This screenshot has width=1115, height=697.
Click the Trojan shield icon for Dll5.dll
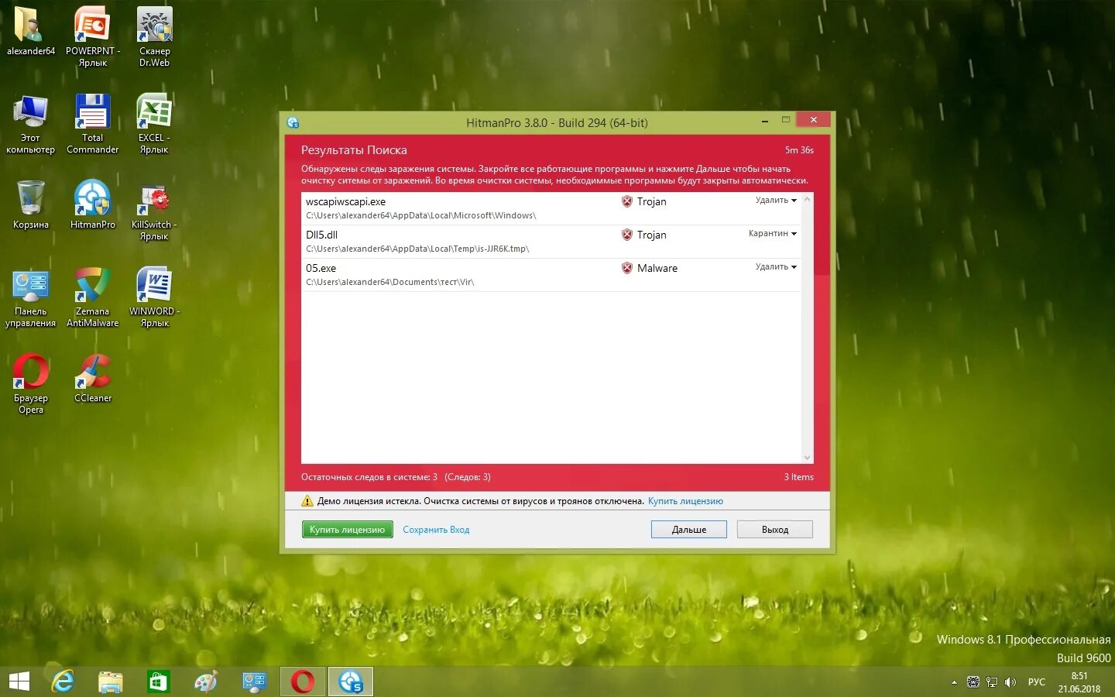coord(627,235)
